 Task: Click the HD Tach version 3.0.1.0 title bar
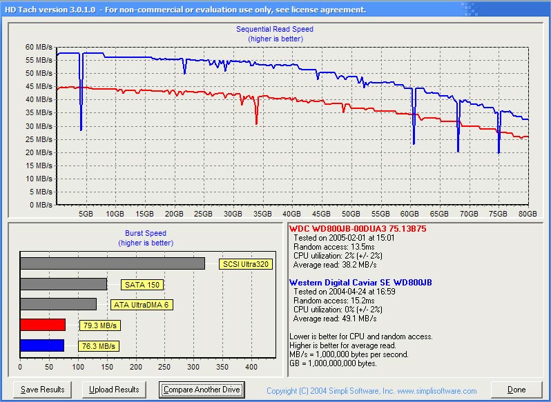click(275, 10)
